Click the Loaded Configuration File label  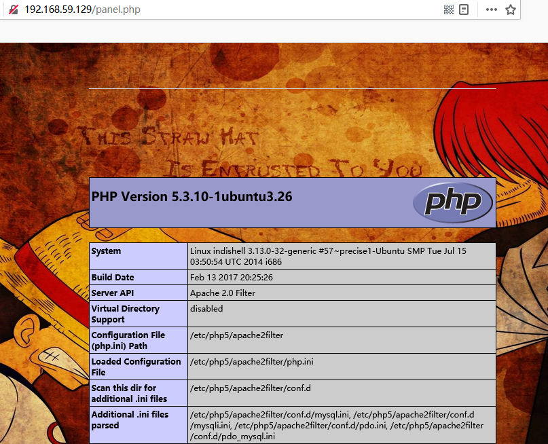point(136,367)
